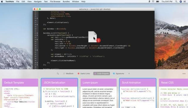Select the Default Template snippet card
Image resolution: width=188 pixels, height=108 pixels.
point(20,93)
